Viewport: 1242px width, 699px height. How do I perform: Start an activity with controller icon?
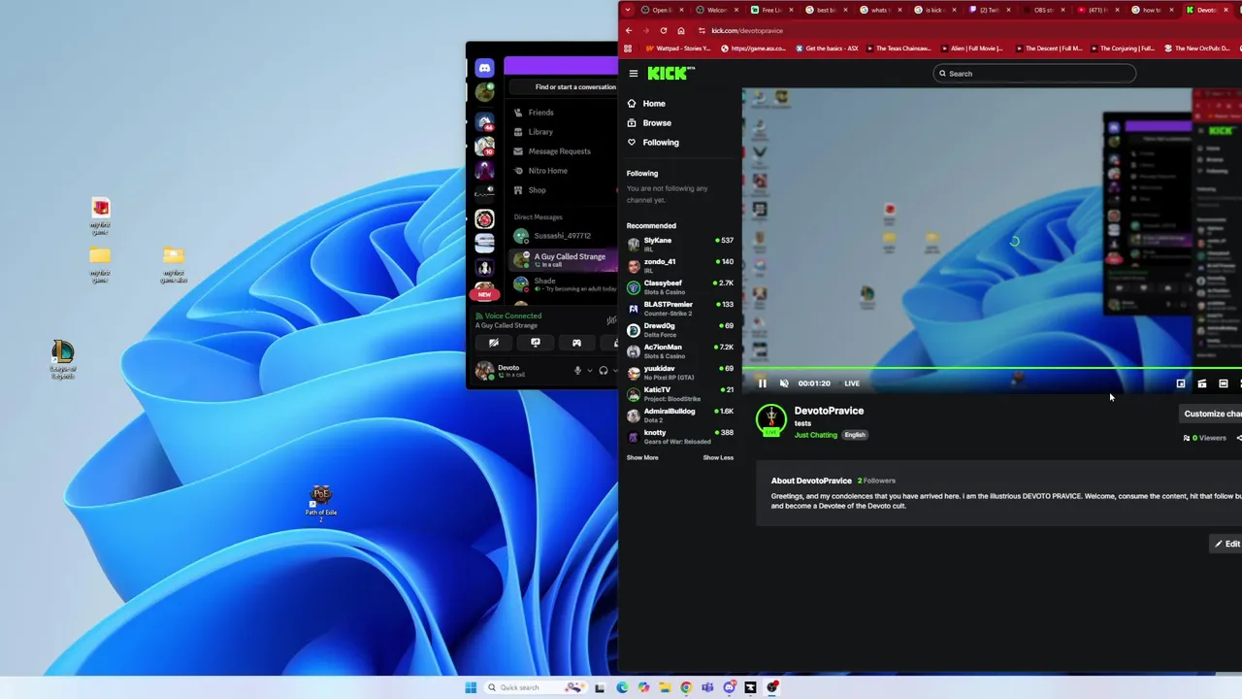coord(576,343)
